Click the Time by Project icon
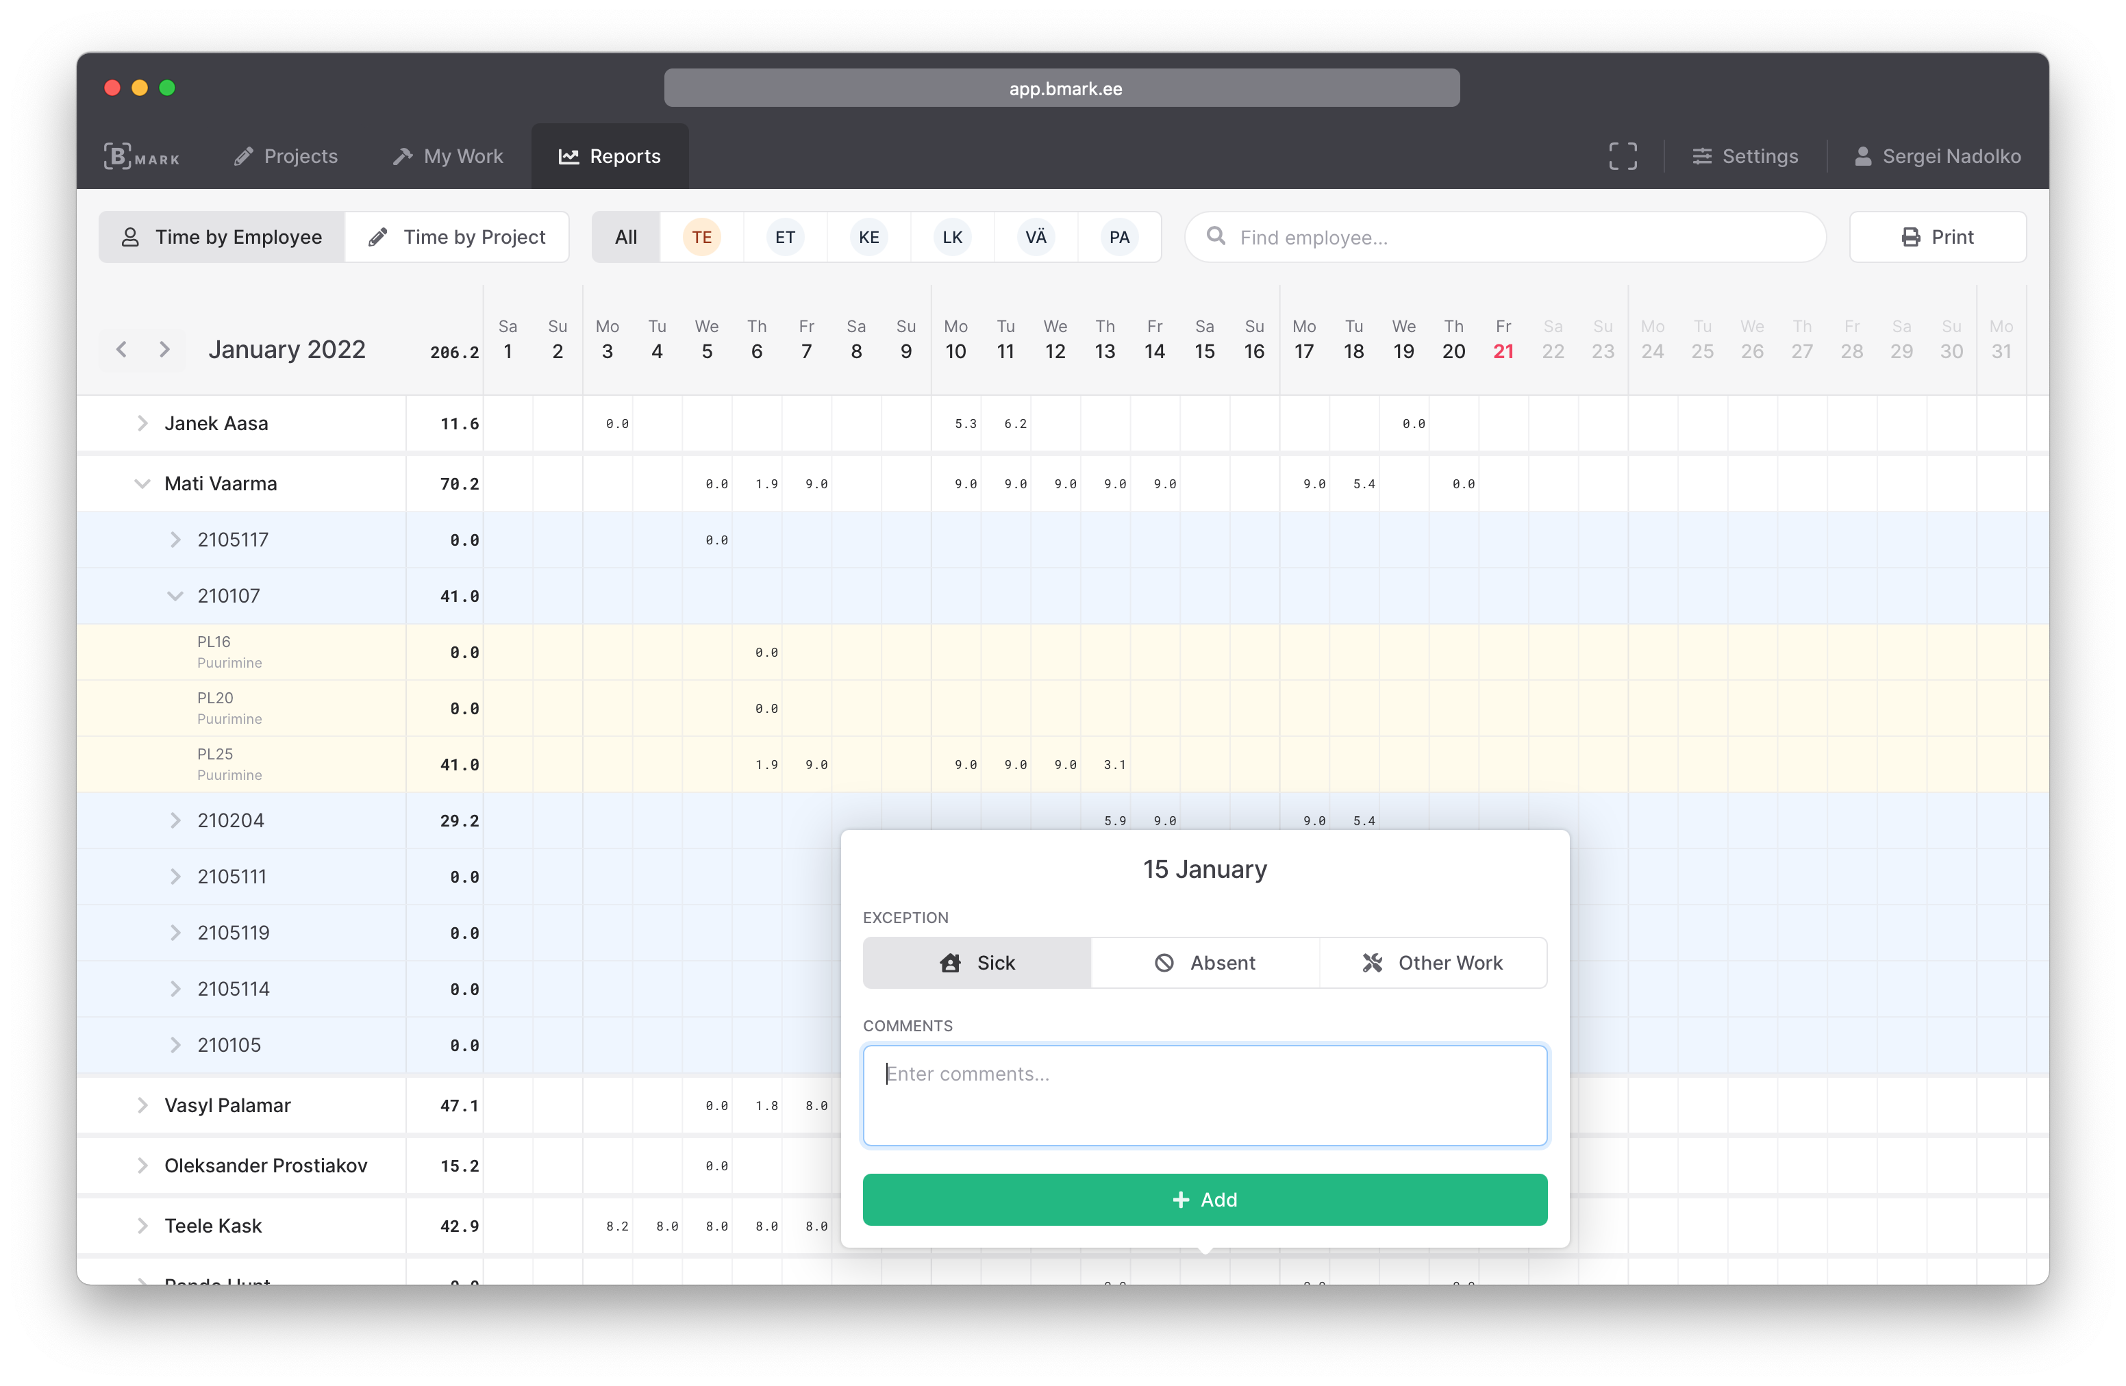Viewport: 2126px width, 1386px height. coord(378,237)
